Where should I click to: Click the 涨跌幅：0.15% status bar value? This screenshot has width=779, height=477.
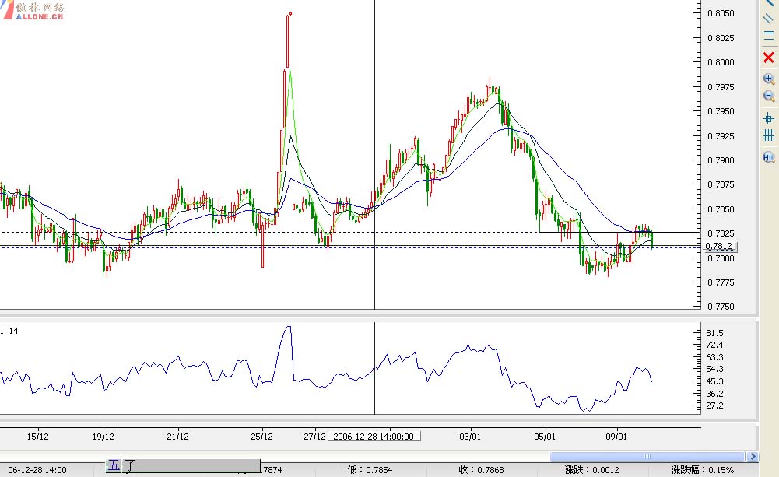[703, 470]
